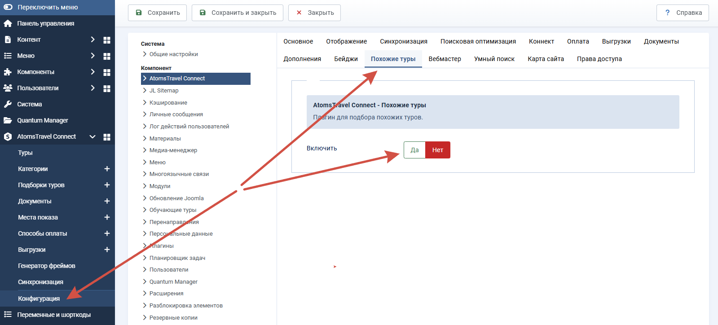718x325 pixels.
Task: Click the Закрыть button
Action: click(x=314, y=13)
